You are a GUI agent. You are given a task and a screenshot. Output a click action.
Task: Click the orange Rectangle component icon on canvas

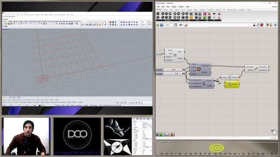[199, 69]
